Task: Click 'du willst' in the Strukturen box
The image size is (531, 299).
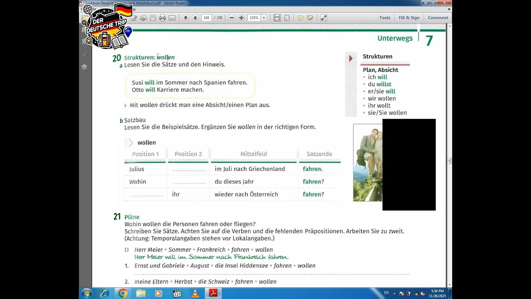Action: tap(380, 84)
